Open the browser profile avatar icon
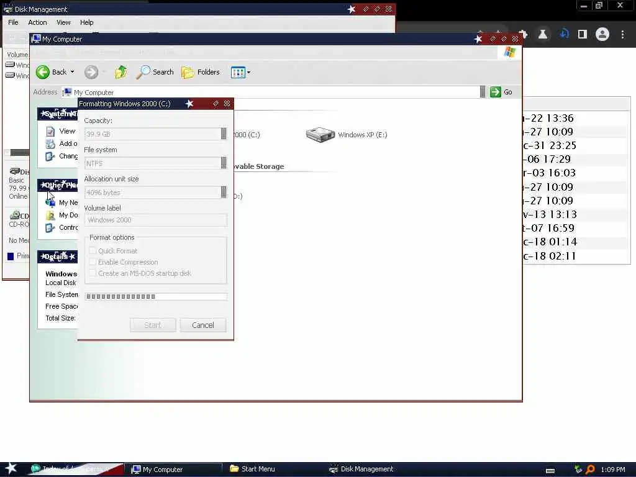The height and width of the screenshot is (477, 636). coord(602,35)
